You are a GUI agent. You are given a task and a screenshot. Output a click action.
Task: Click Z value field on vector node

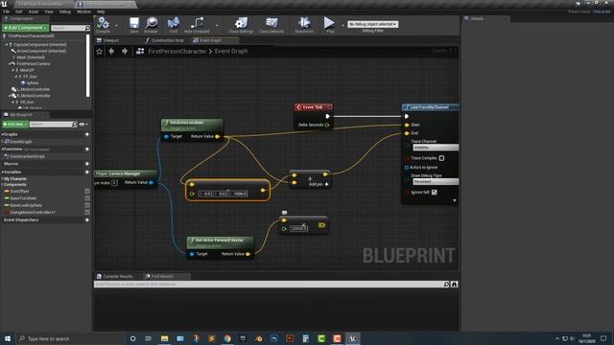tap(239, 194)
